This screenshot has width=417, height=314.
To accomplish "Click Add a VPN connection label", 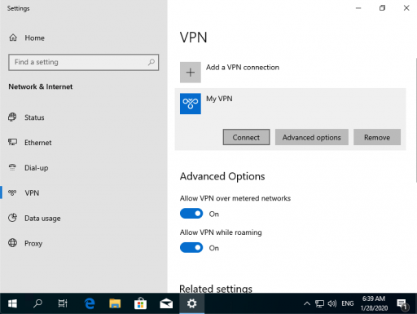I will pos(243,67).
